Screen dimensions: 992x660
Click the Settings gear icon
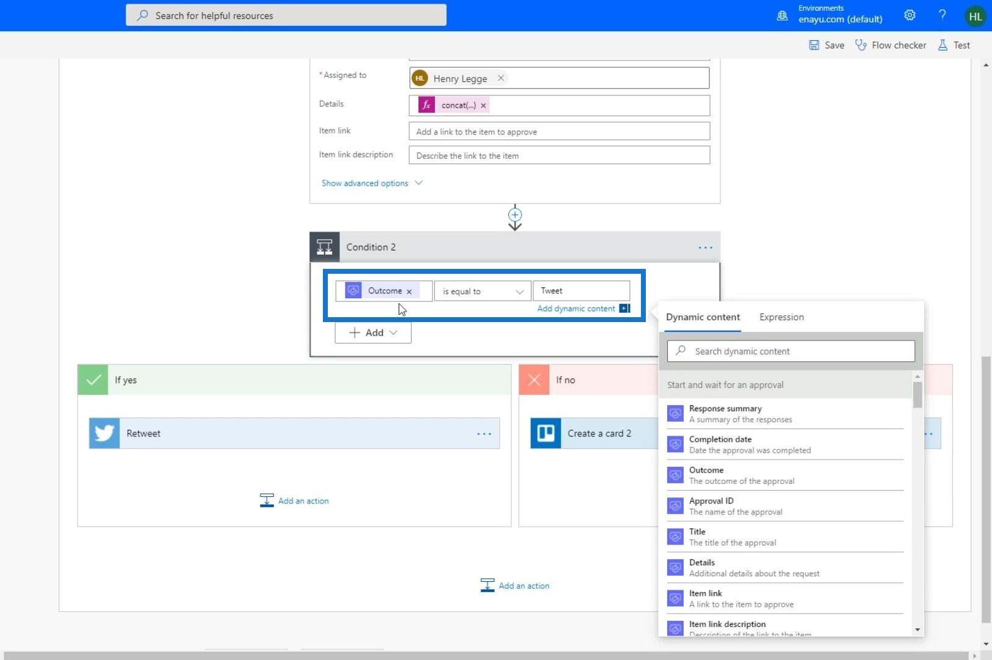point(910,15)
